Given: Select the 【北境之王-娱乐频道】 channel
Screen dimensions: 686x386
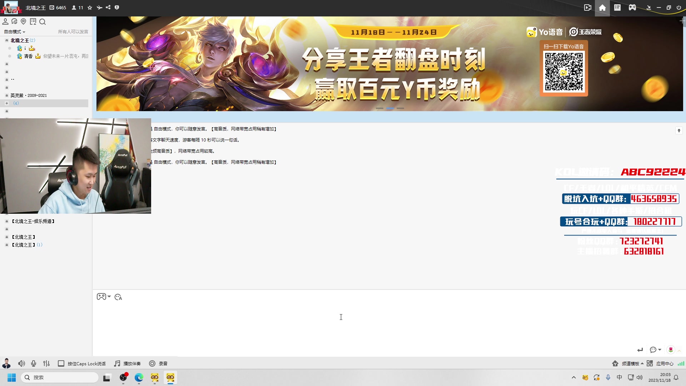Looking at the screenshot, I should click(x=33, y=221).
